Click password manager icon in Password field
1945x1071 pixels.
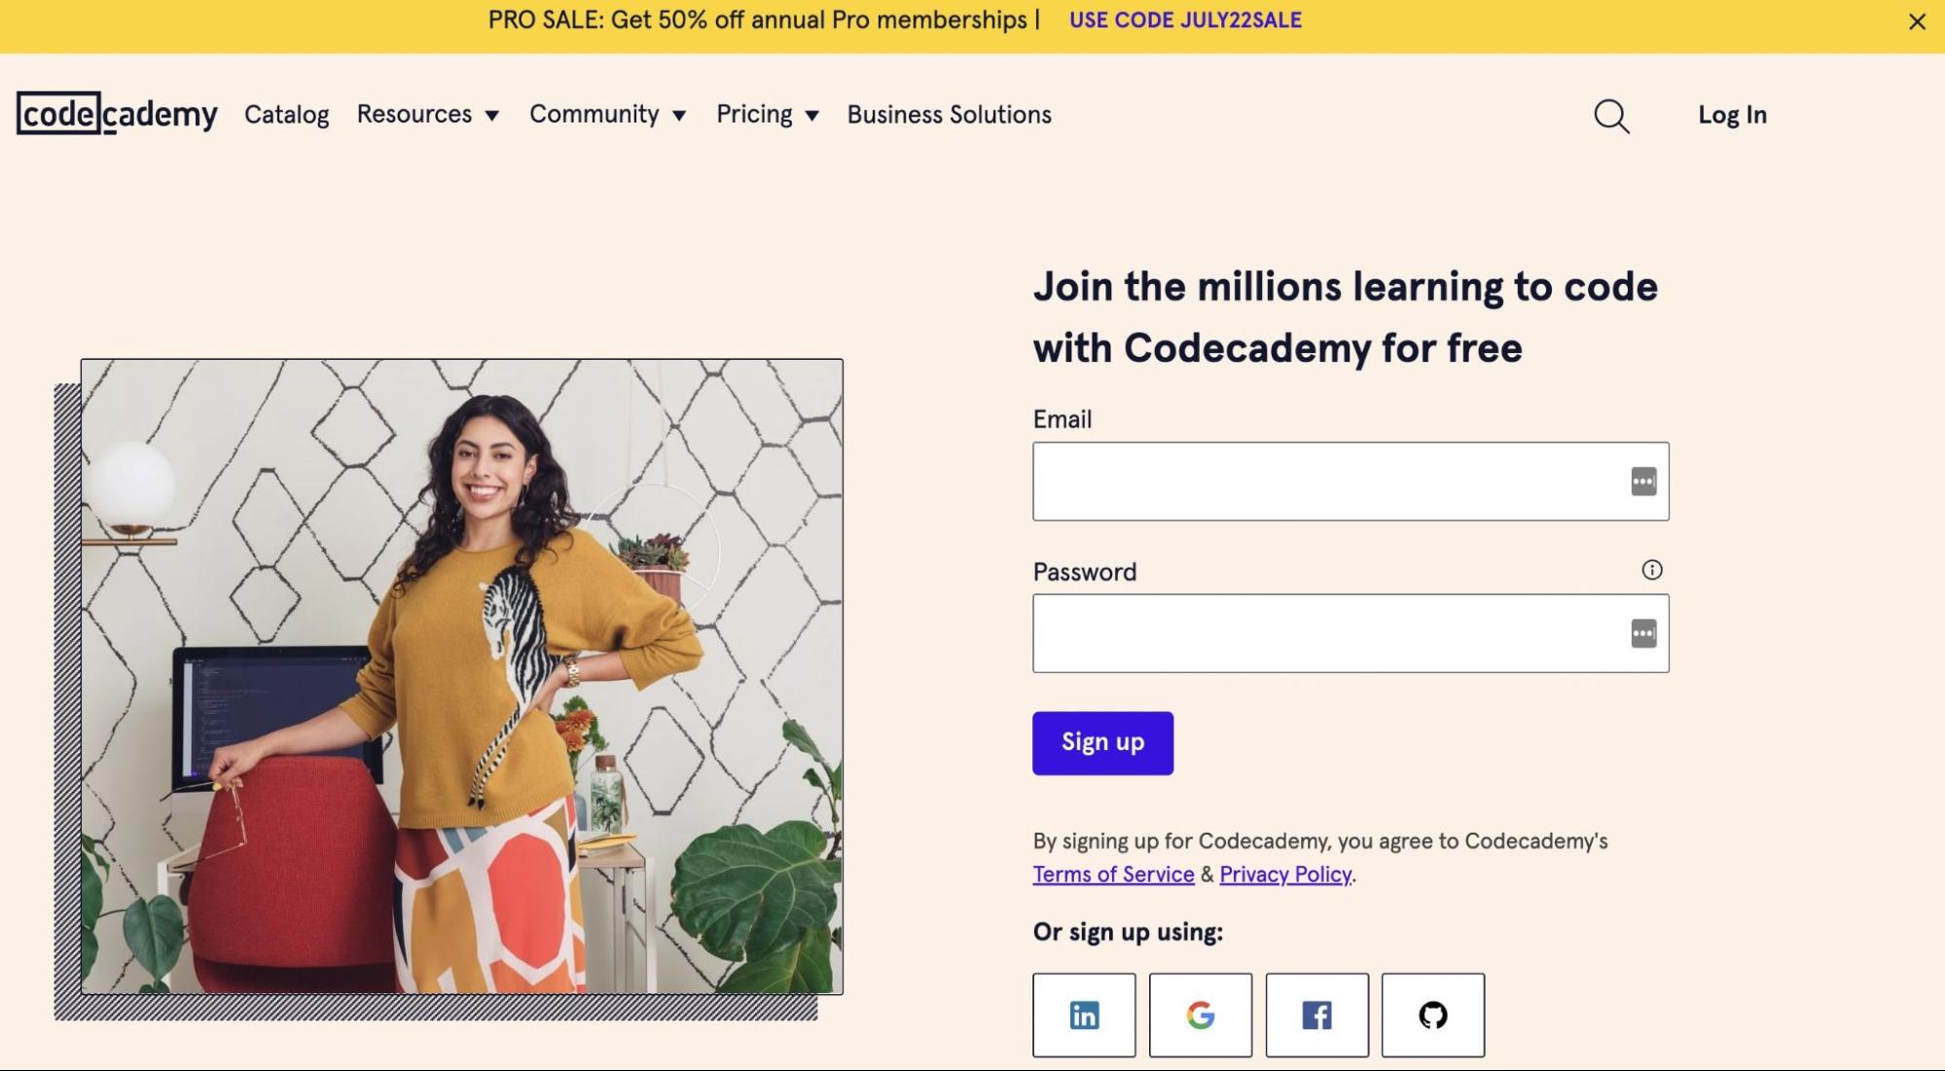pyautogui.click(x=1643, y=633)
